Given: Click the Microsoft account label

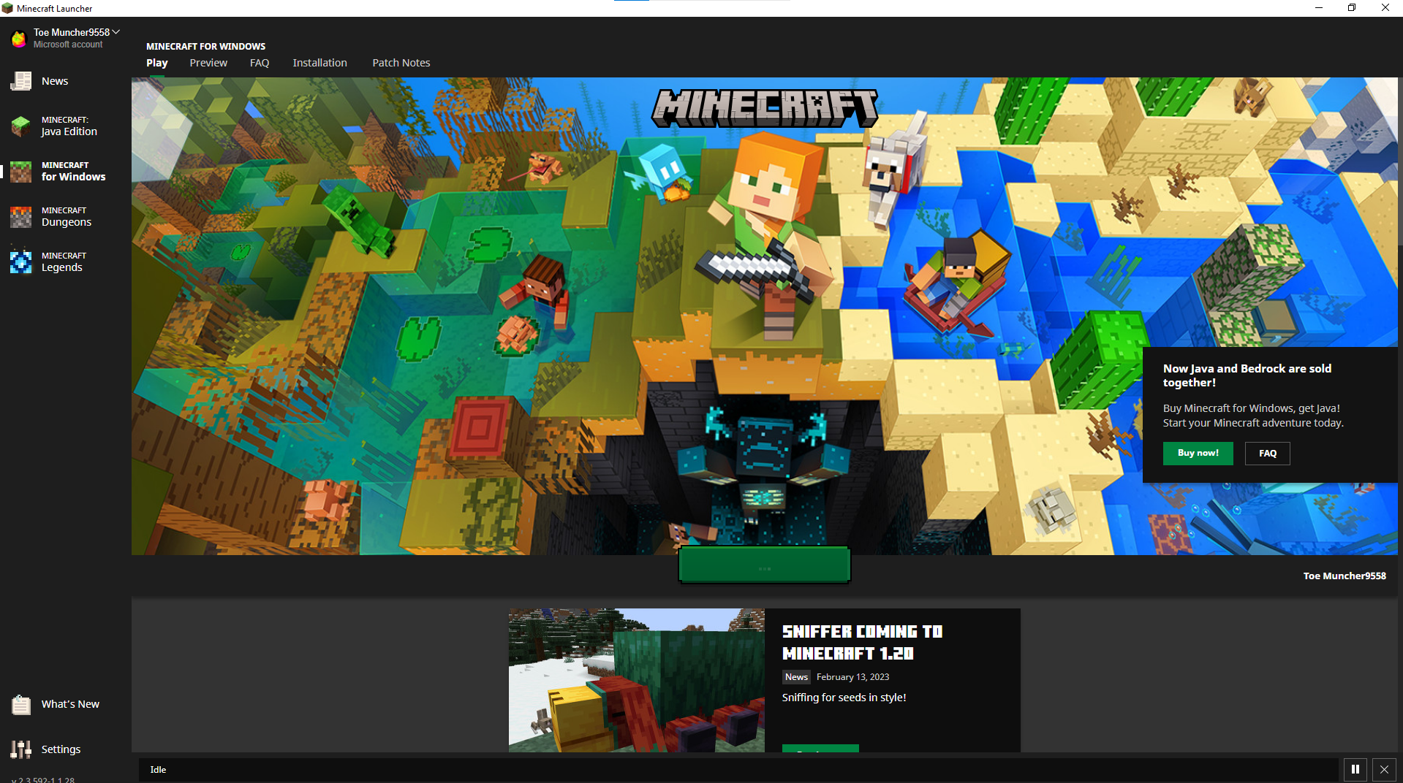Looking at the screenshot, I should coord(68,45).
